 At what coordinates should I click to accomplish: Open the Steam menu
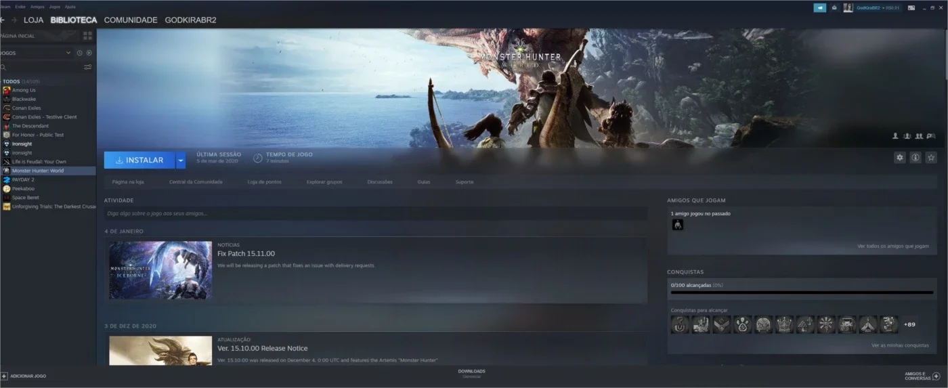(x=5, y=7)
